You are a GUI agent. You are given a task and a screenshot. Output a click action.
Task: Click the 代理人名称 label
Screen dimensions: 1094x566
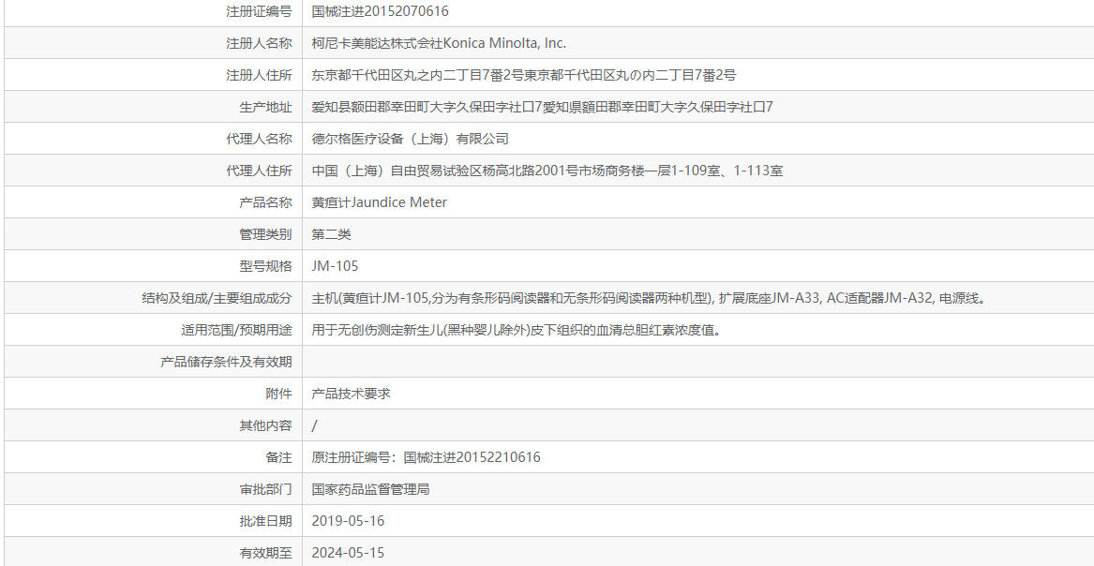tap(259, 139)
